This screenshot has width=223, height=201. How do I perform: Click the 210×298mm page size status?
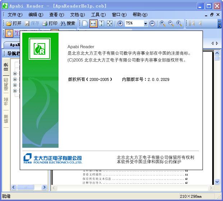[191, 196]
